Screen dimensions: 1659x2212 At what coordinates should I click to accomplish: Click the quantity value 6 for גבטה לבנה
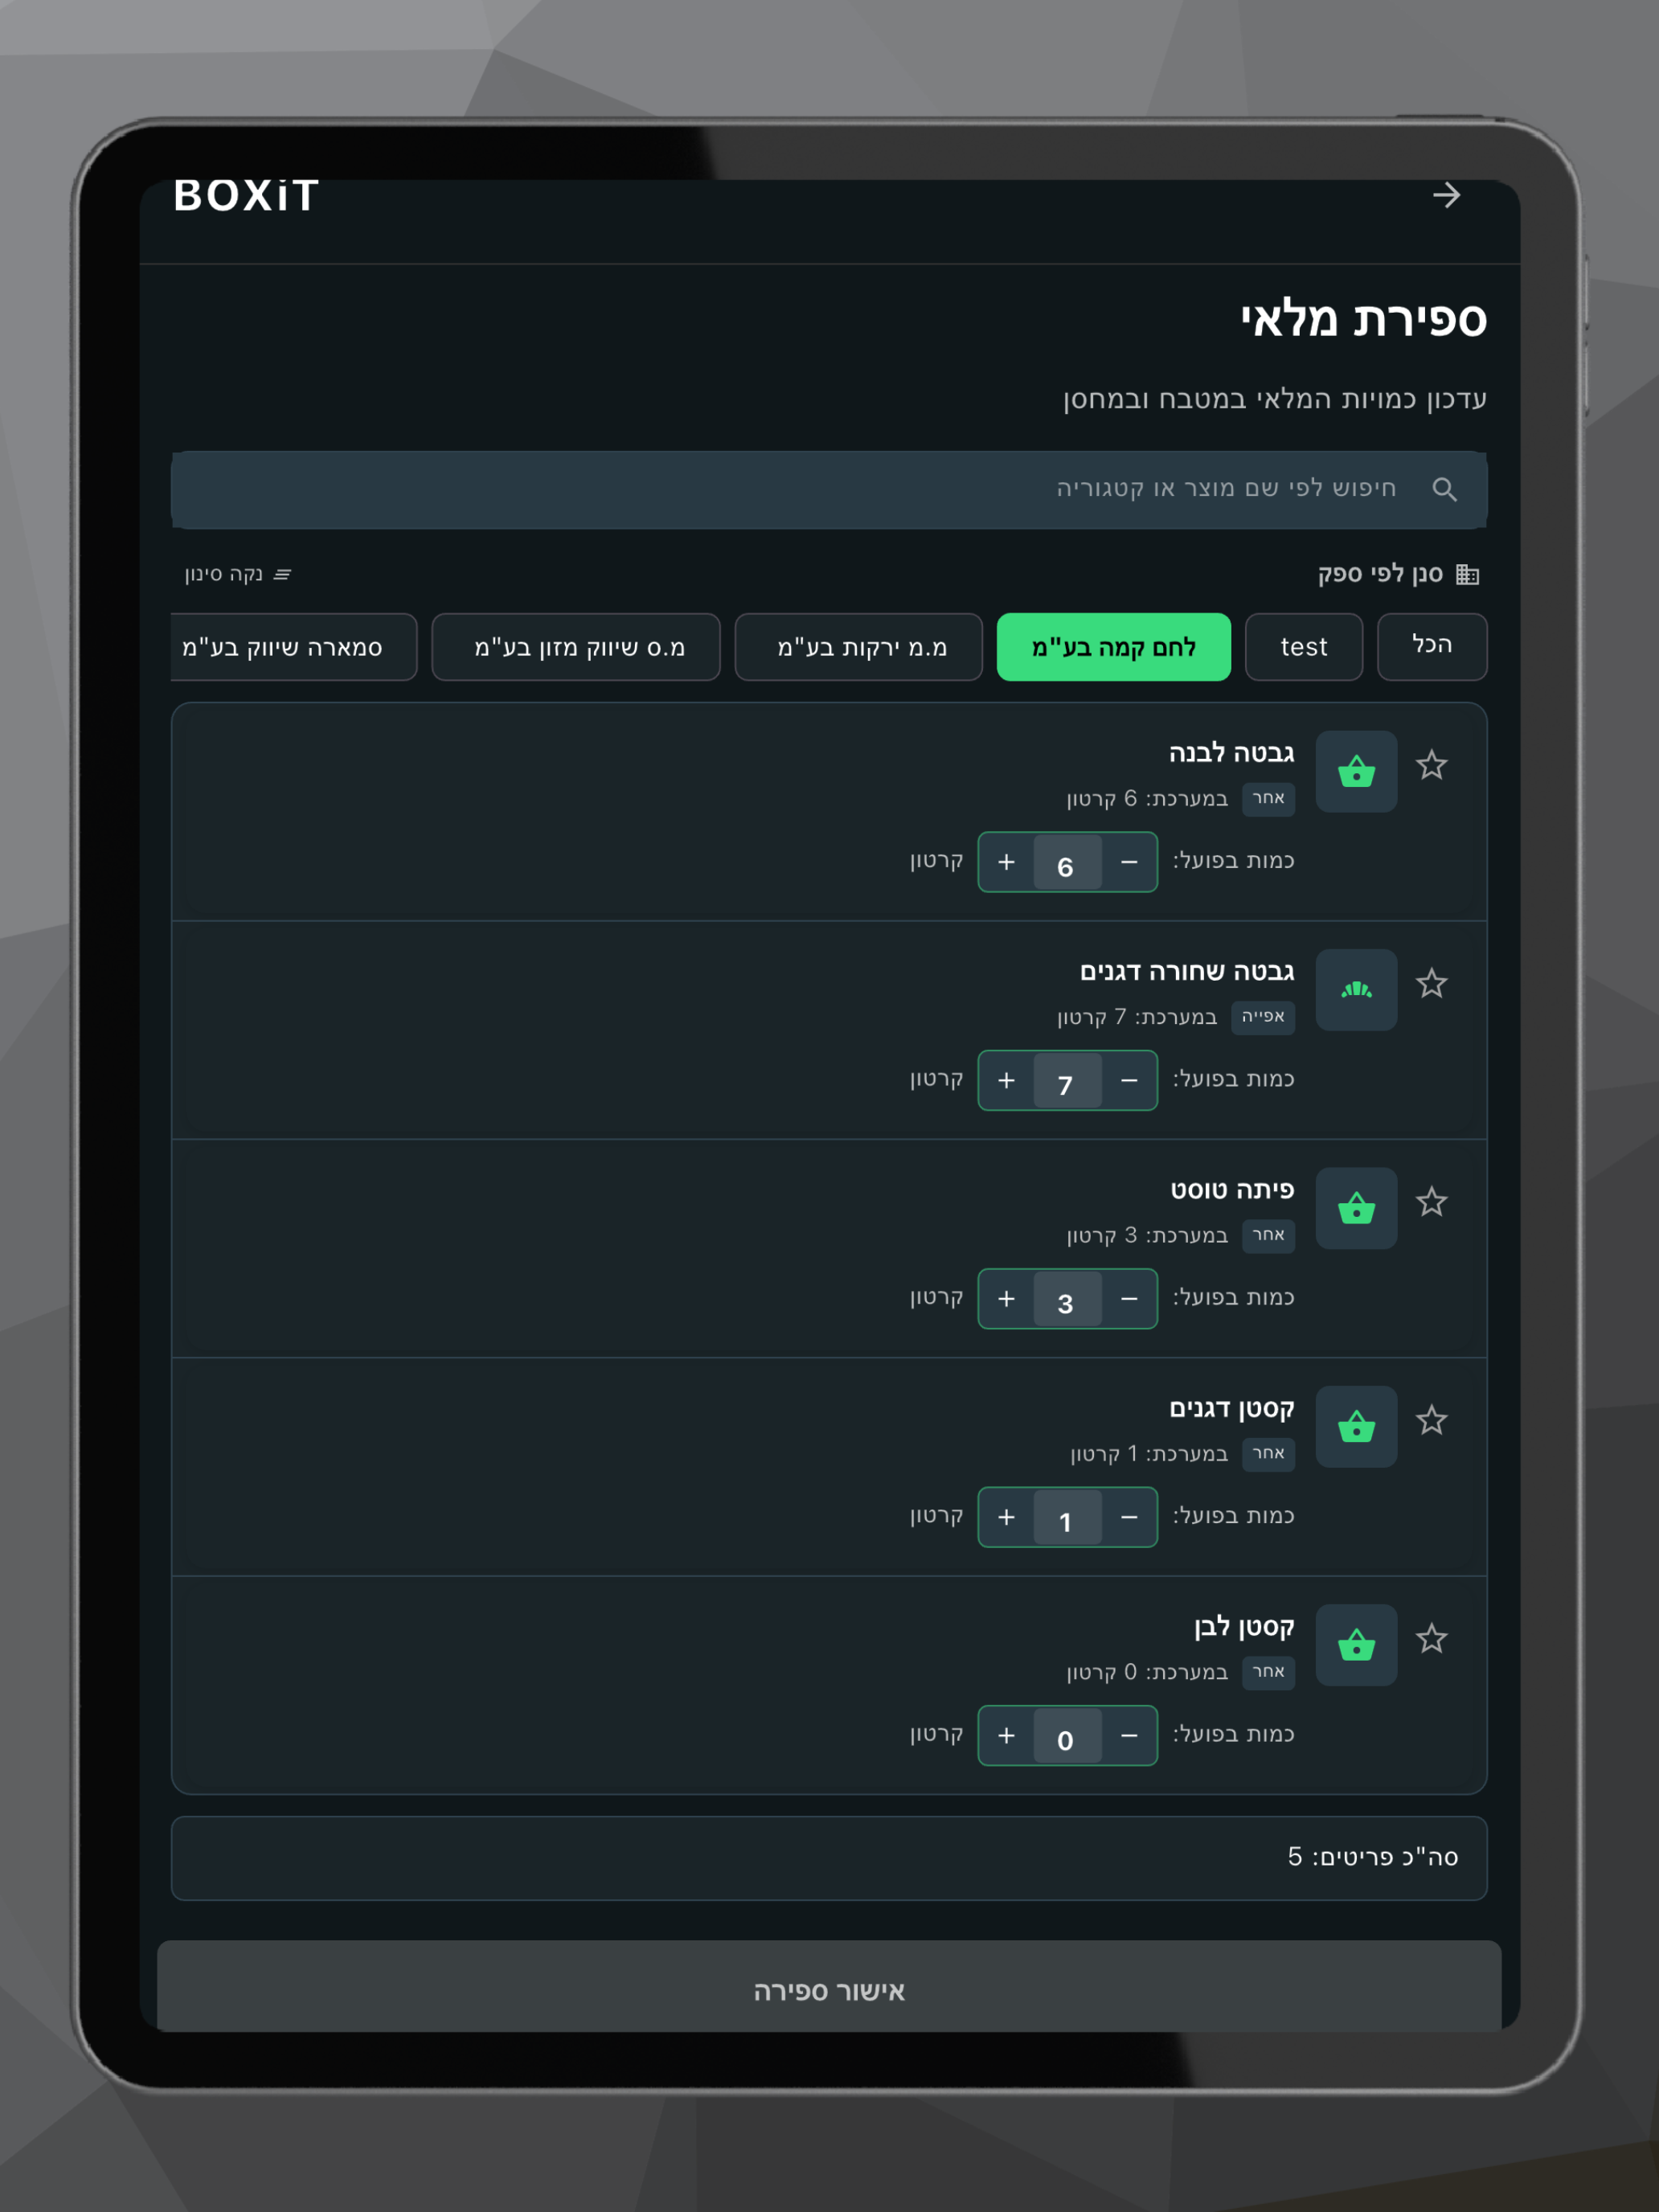point(1067,862)
